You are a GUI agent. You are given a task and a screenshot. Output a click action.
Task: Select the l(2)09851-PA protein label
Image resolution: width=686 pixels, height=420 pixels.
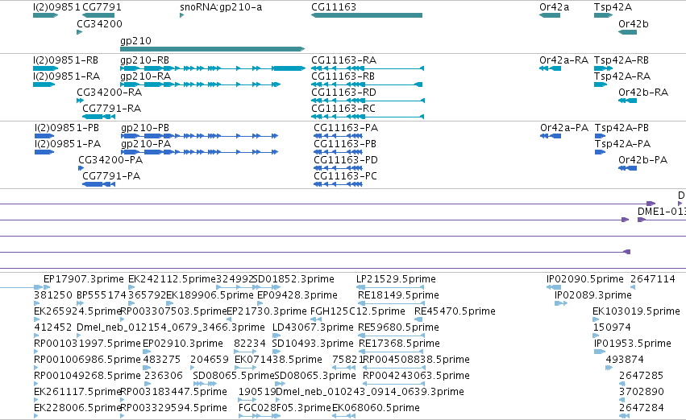(68, 144)
